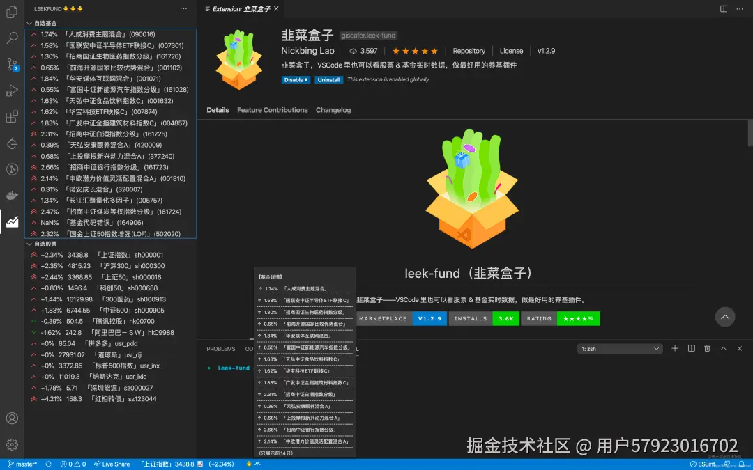753x470 pixels.
Task: Click the scroll-to-top round arrow button
Action: [x=725, y=317]
